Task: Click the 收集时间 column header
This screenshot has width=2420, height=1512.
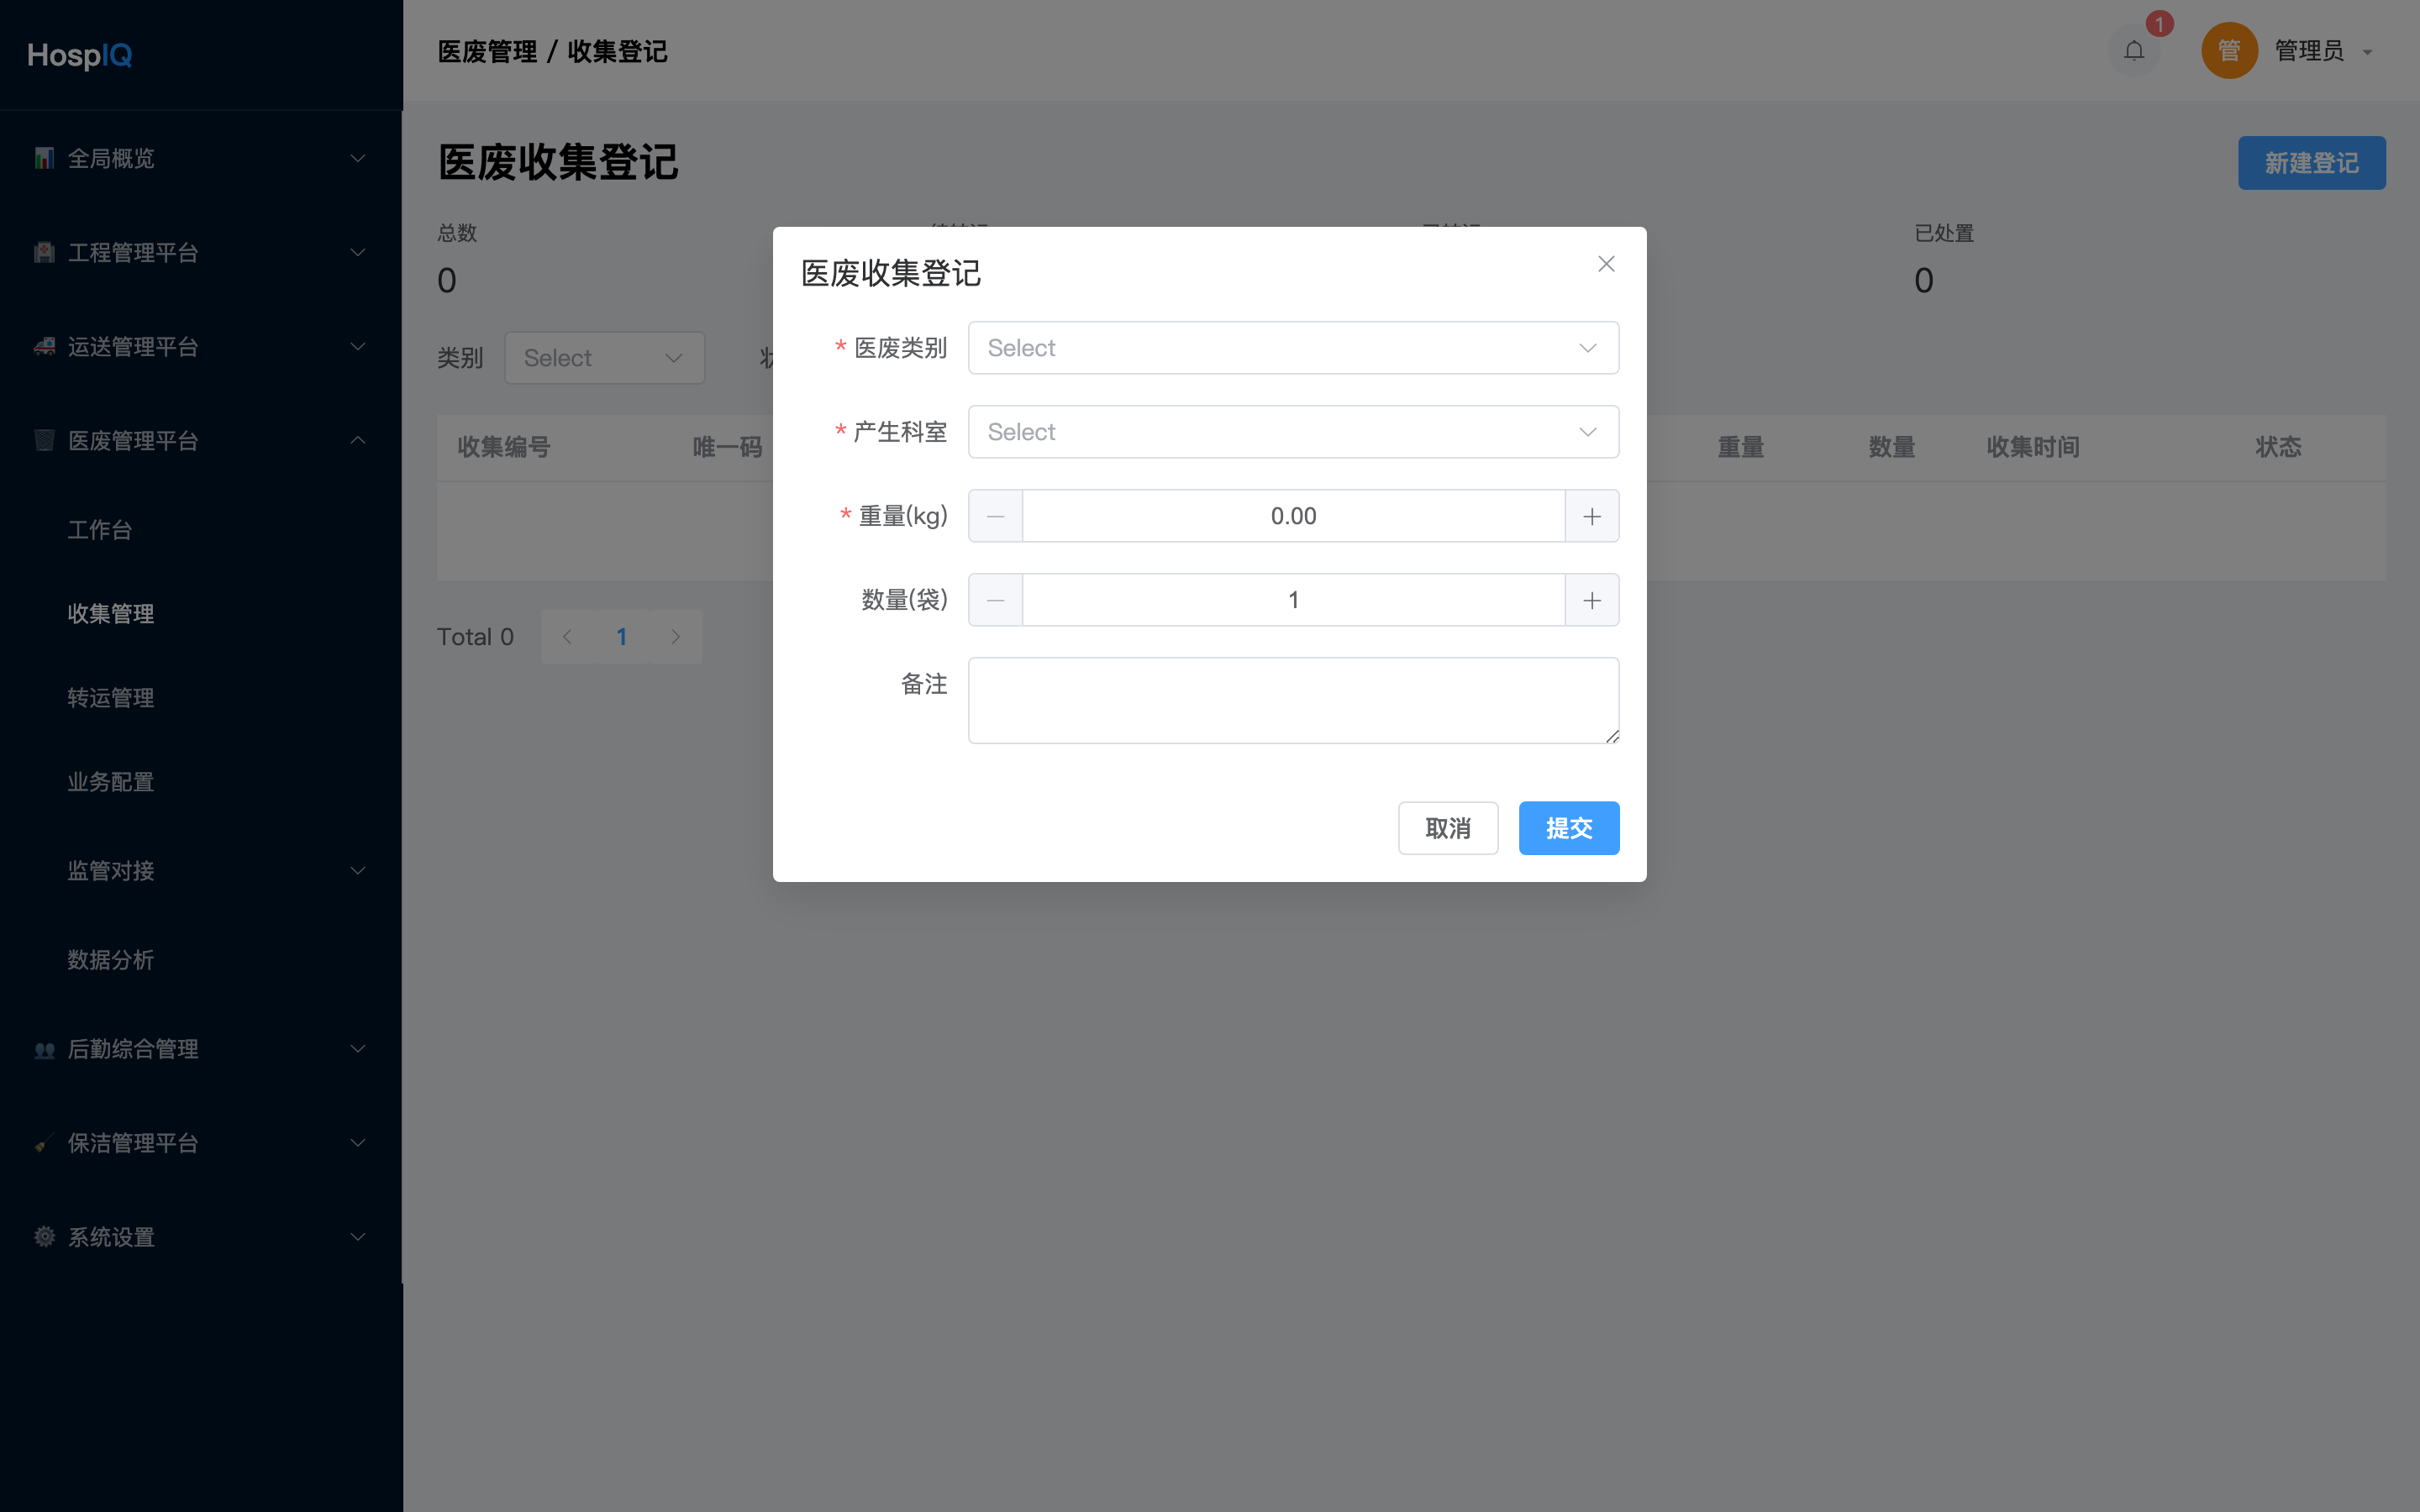Action: 2033,447
